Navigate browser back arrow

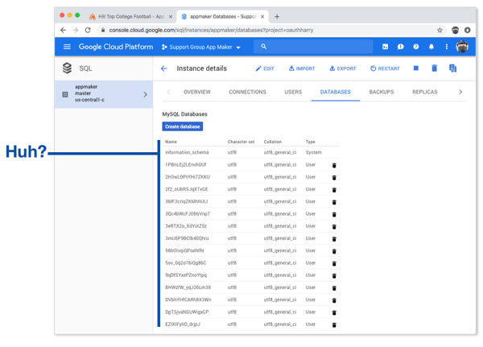(63, 31)
